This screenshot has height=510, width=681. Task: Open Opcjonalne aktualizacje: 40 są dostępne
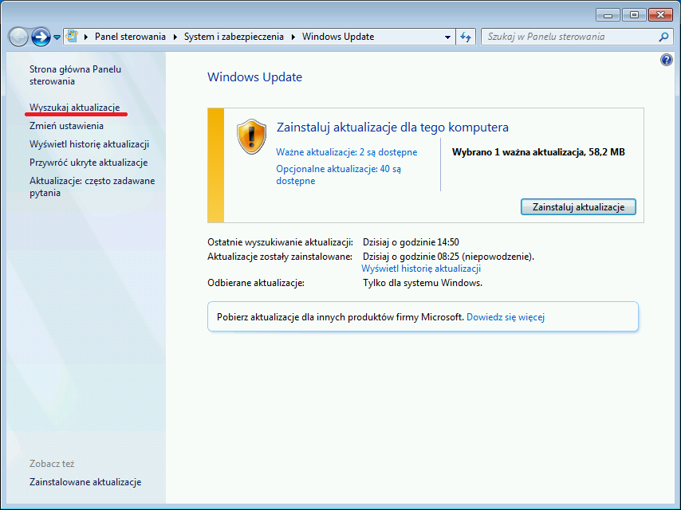point(338,175)
